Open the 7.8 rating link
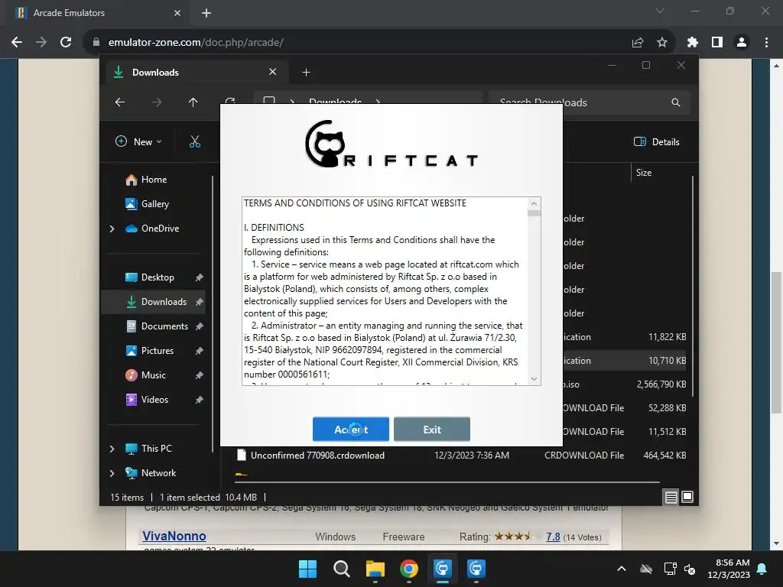The image size is (783, 587). [x=553, y=537]
